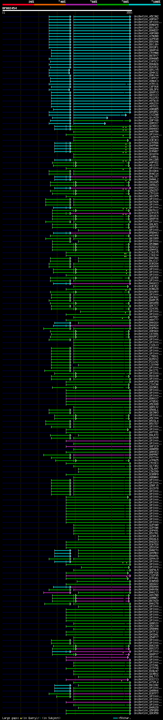The height and width of the screenshot is (720, 163).
Task: Select hit UniRef100_Q9FY68
Action: pos(146,121)
